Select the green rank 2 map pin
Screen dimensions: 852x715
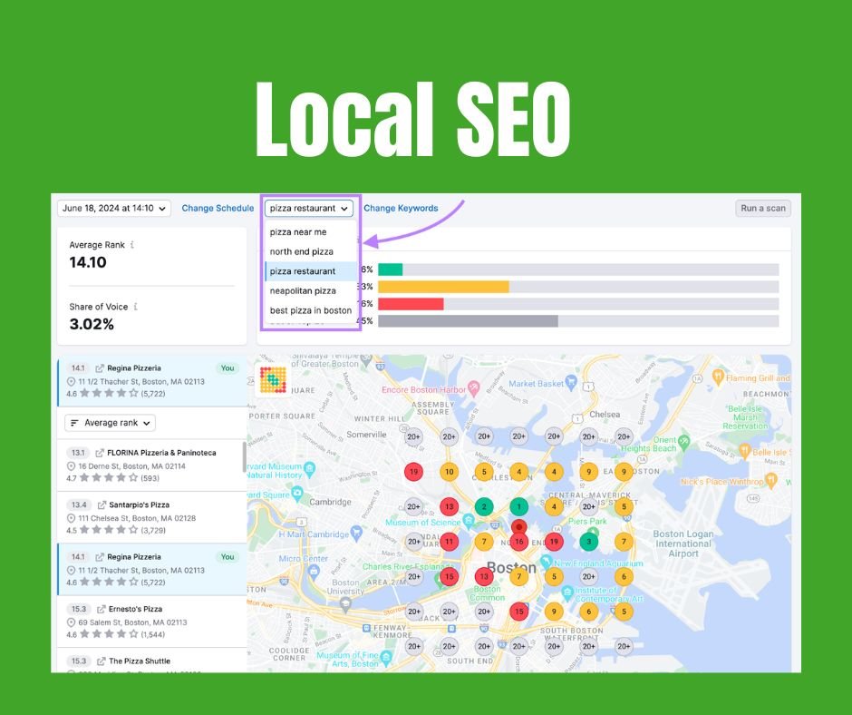[484, 506]
